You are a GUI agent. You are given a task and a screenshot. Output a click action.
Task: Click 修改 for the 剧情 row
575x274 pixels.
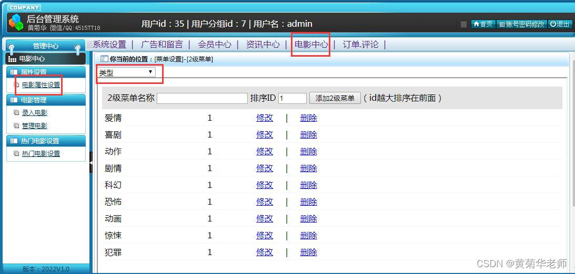tap(265, 168)
